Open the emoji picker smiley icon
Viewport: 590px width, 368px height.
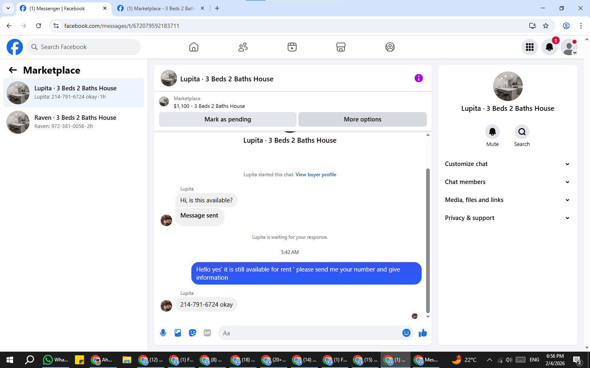coord(406,333)
